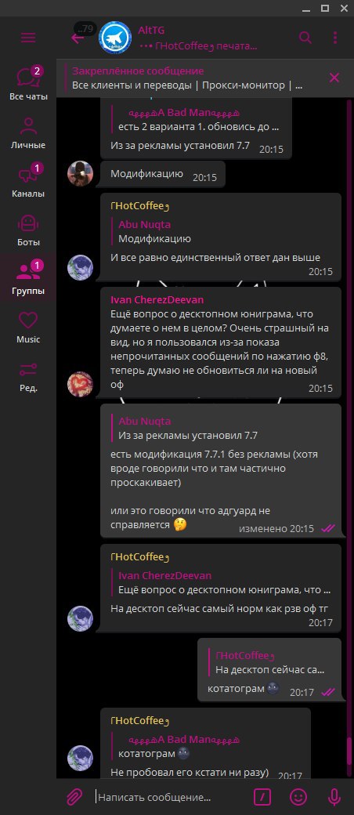Open the sender name Ivan CherezDeevan
This screenshot has height=815, width=354.
click(x=157, y=300)
